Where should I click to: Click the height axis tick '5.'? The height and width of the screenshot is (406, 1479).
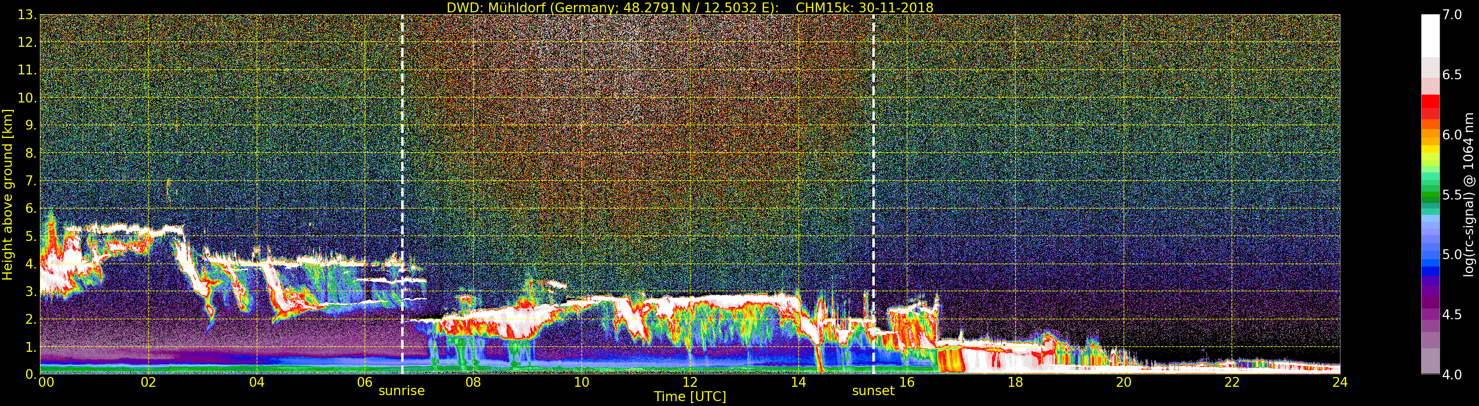31,236
